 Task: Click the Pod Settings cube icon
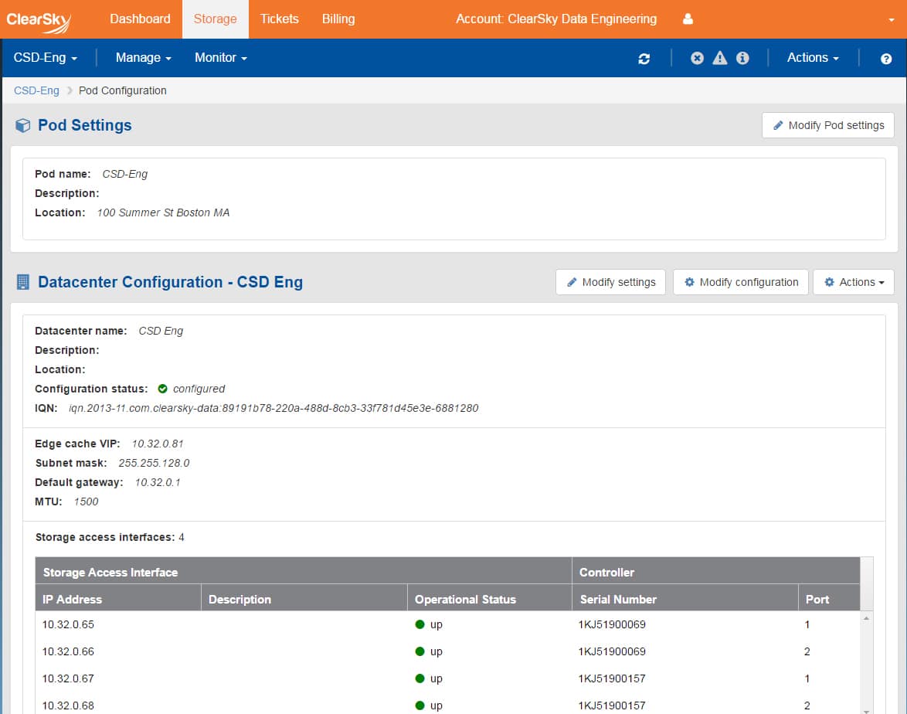[22, 125]
